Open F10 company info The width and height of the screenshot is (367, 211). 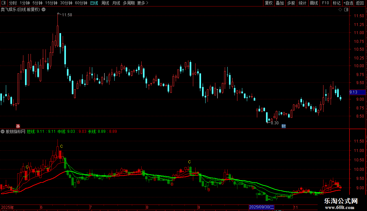(x=325, y=3)
